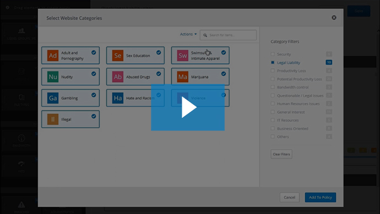The height and width of the screenshot is (214, 380).
Task: Select the Sex Education 'Se' icon
Action: click(x=118, y=56)
